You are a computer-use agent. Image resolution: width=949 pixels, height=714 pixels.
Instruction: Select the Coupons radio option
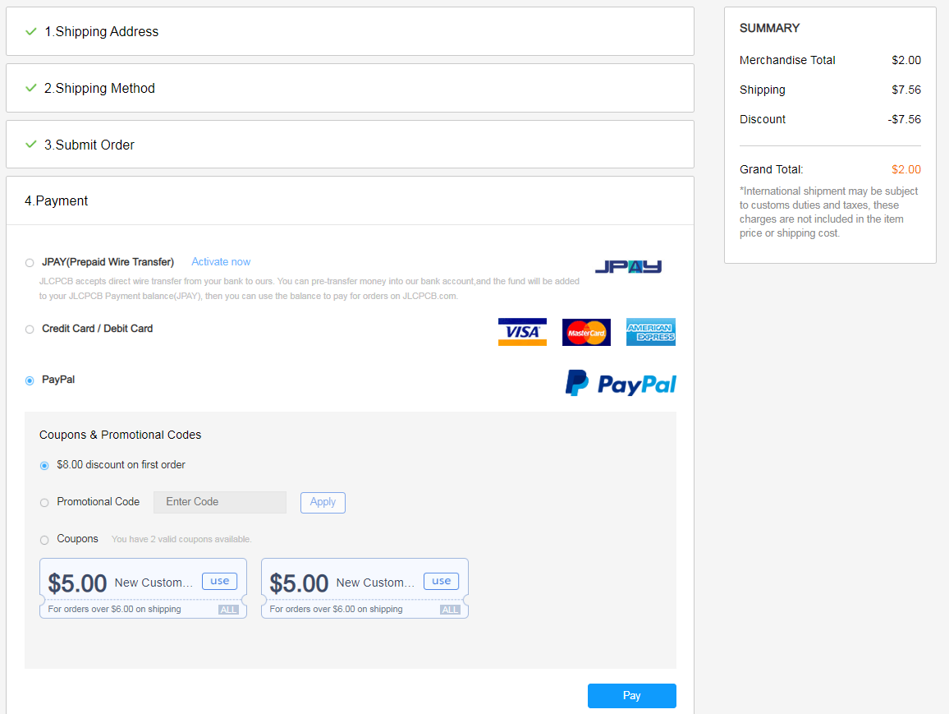coord(44,540)
